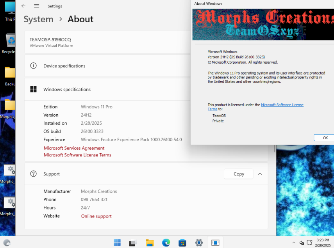Collapse the Windows specifications section header
Viewport: 334px width, 248px height.
coord(107,89)
